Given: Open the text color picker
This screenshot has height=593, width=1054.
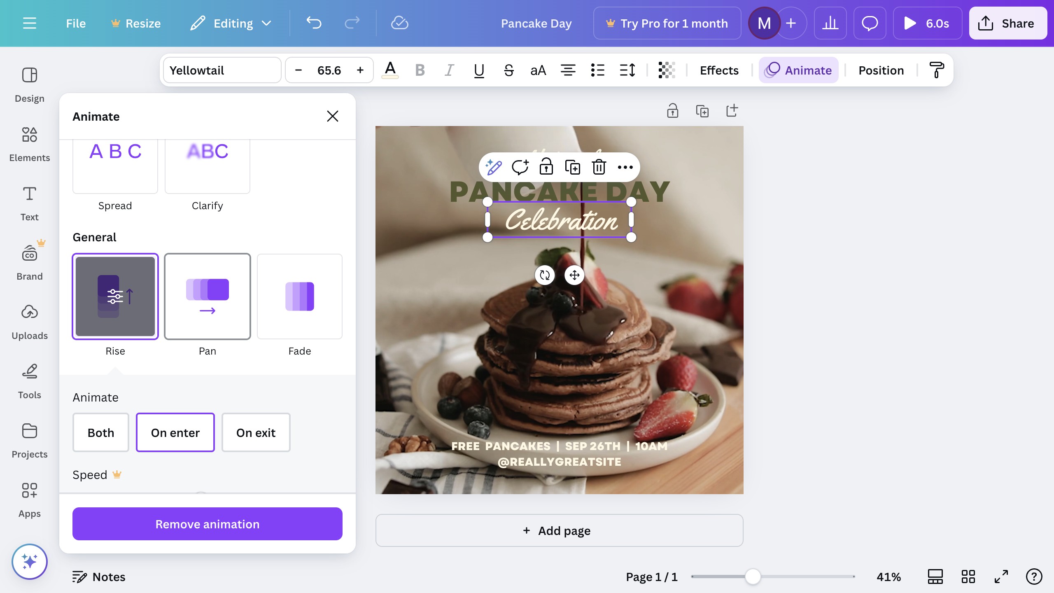Looking at the screenshot, I should click(x=390, y=70).
